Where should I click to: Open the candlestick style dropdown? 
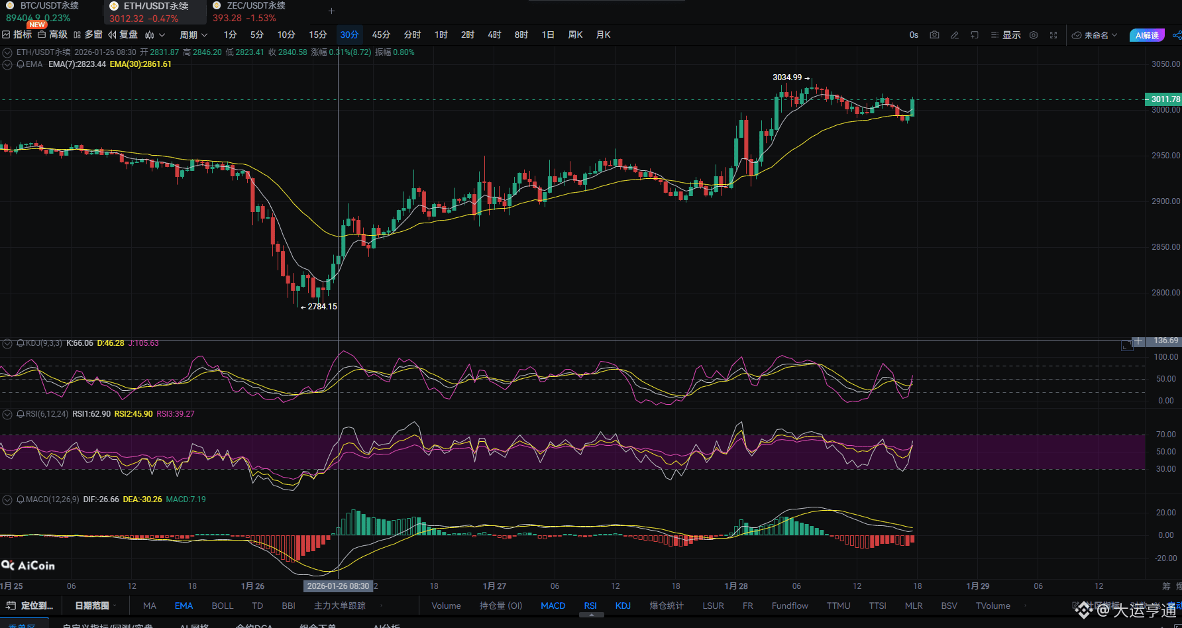point(153,34)
